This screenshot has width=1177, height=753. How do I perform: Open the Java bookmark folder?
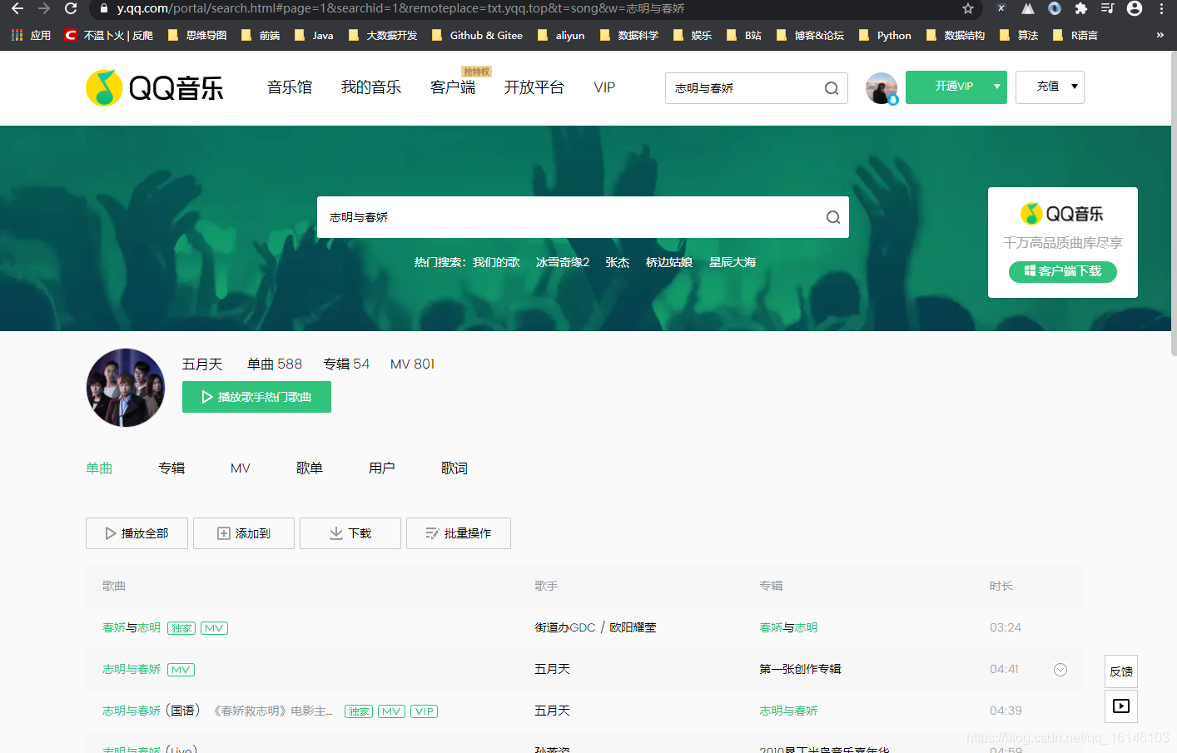tap(314, 35)
